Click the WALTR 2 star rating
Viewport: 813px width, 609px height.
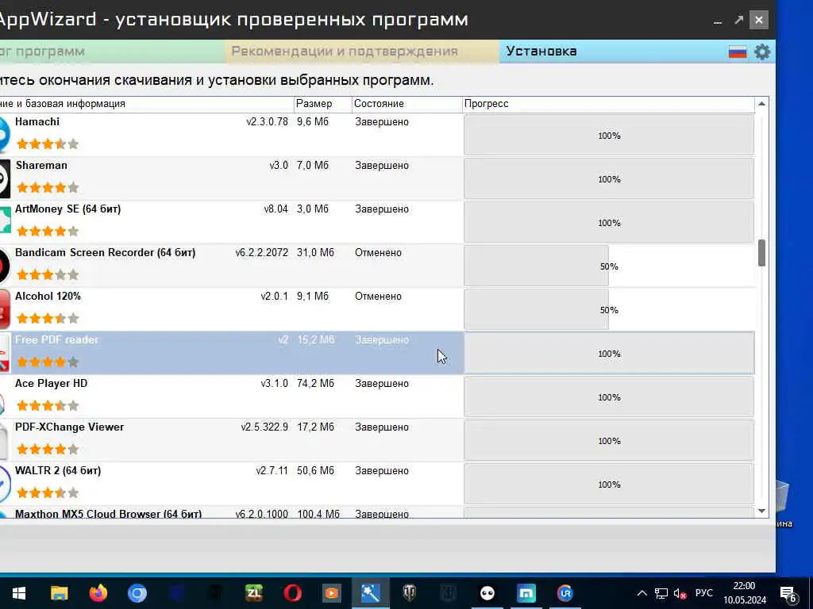pos(47,492)
